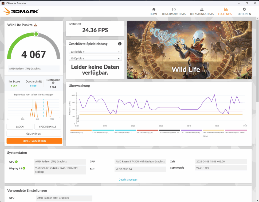Click the info icon under Bestmarke
The width and height of the screenshot is (259, 202).
click(x=53, y=83)
